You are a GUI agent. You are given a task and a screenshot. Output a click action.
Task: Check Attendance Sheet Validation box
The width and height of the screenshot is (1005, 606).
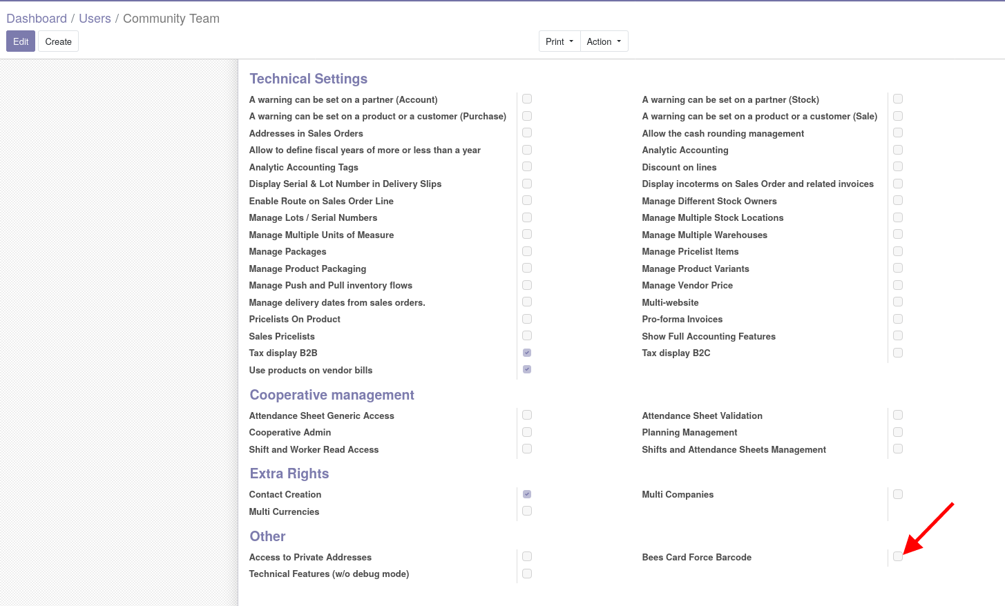898,415
